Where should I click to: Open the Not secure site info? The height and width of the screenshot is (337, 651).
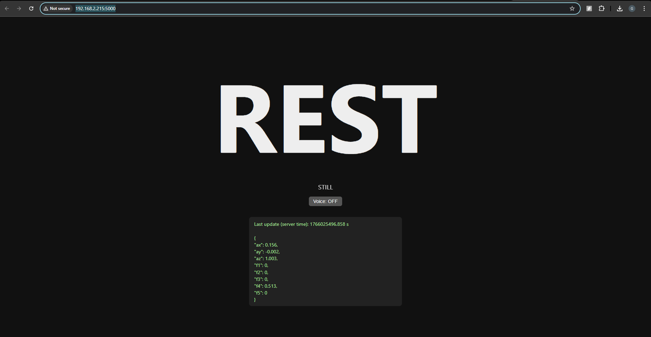[x=57, y=9]
